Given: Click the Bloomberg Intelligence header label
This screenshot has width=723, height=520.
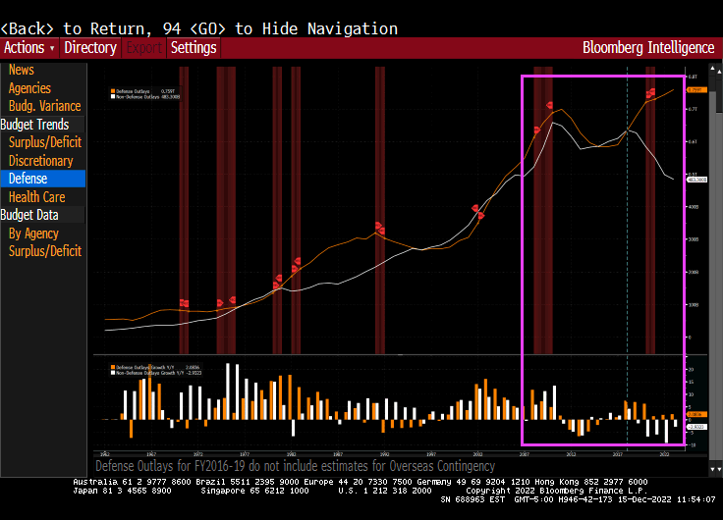Looking at the screenshot, I should 648,47.
